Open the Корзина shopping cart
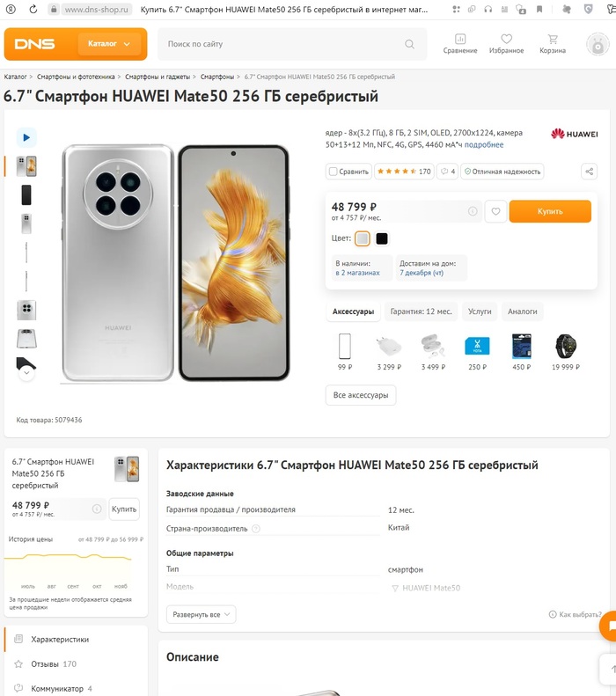The image size is (616, 696). coord(553,44)
